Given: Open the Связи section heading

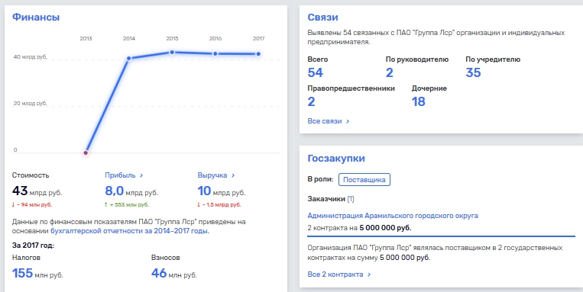Looking at the screenshot, I should 322,17.
